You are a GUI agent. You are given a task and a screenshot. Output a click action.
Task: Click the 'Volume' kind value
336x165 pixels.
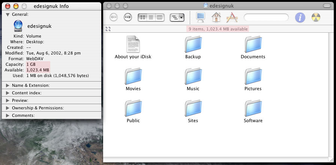[34, 36]
